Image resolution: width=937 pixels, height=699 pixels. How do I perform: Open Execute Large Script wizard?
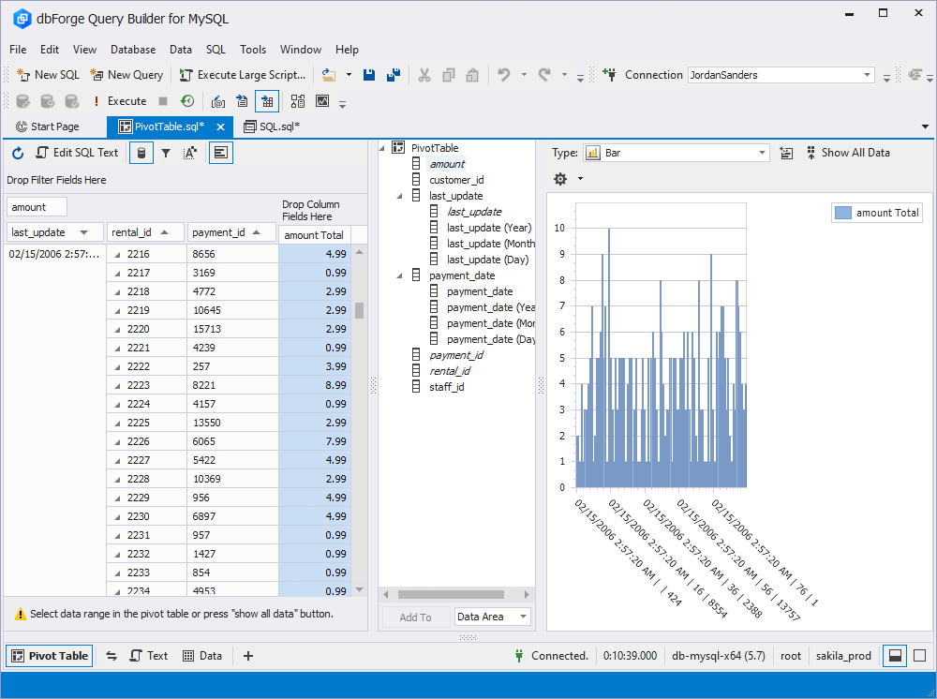(x=243, y=75)
